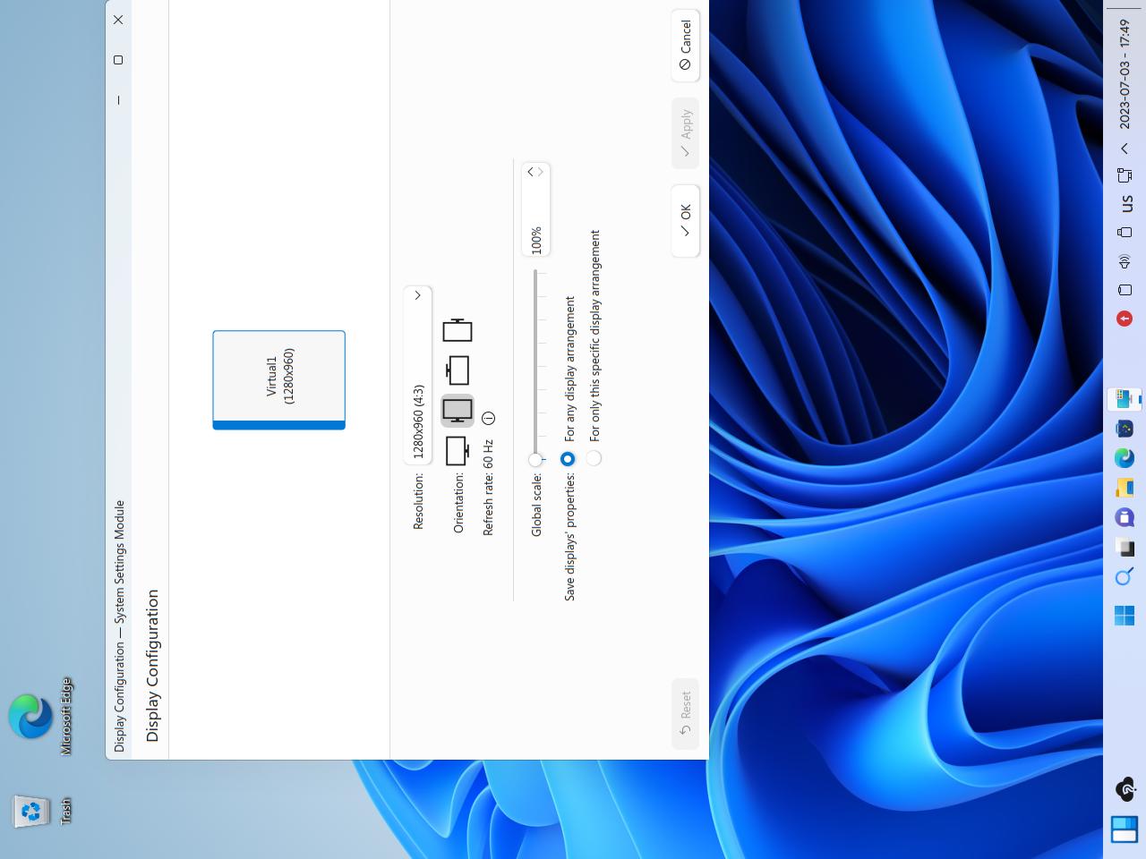This screenshot has width=1146, height=859.
Task: Click the 100% global scale value field
Action: 536,210
